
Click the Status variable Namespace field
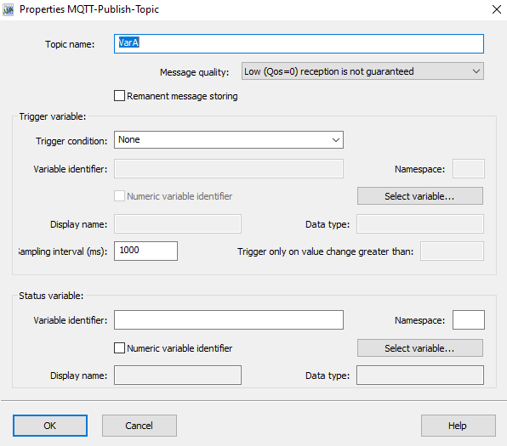click(x=469, y=319)
